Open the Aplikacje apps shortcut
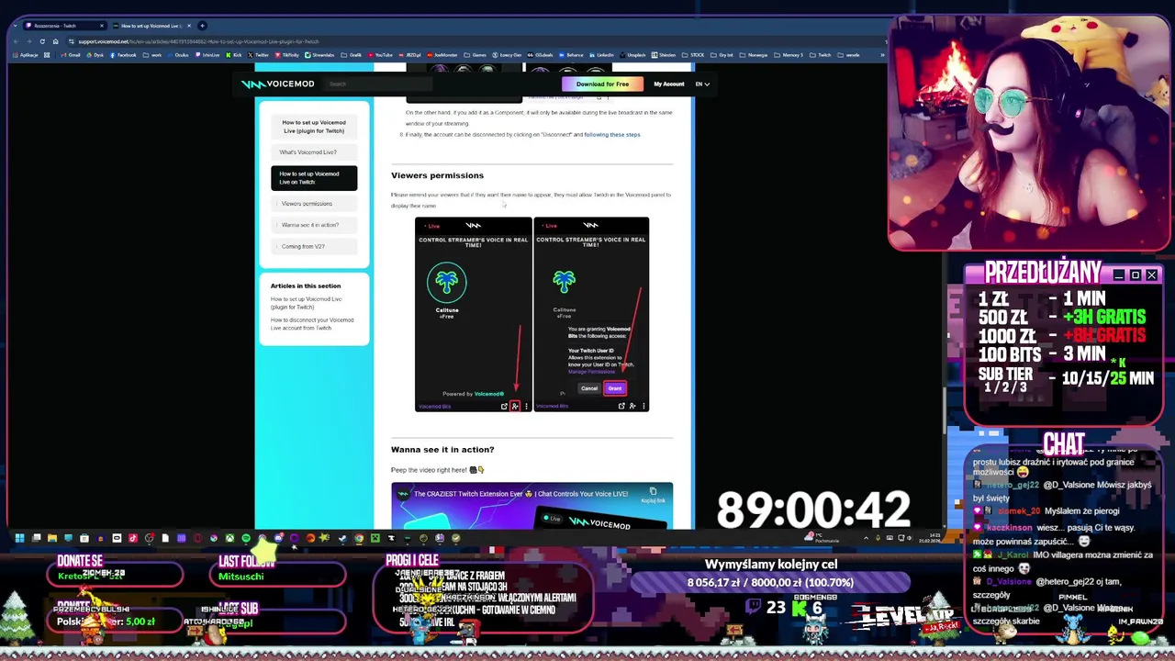 25,55
